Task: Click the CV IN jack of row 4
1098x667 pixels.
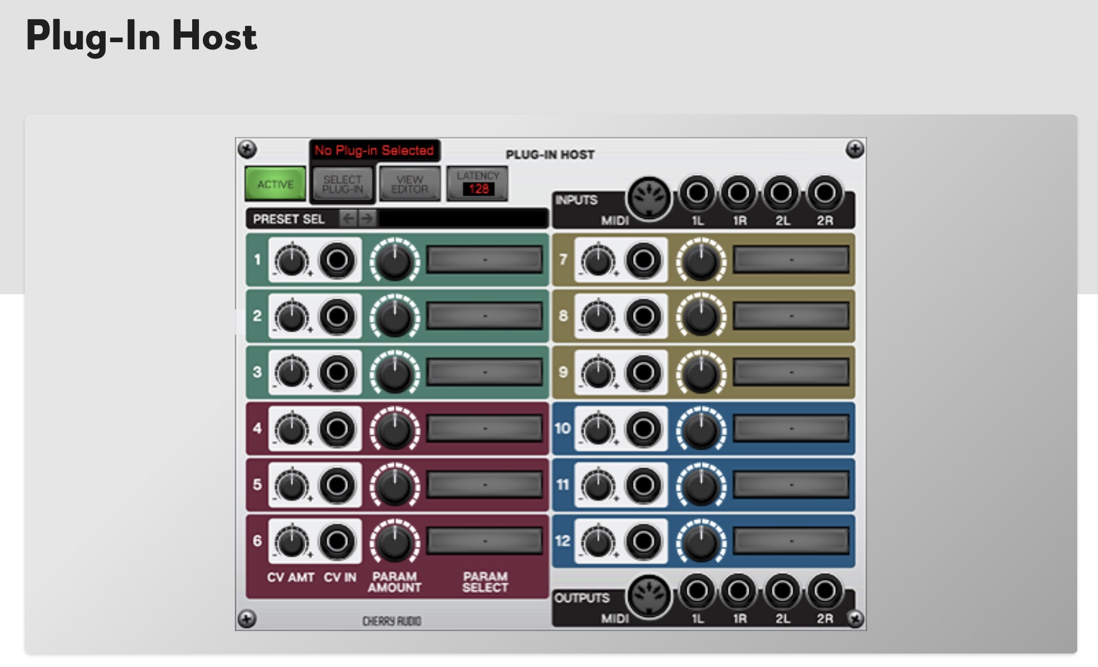Action: click(x=337, y=429)
